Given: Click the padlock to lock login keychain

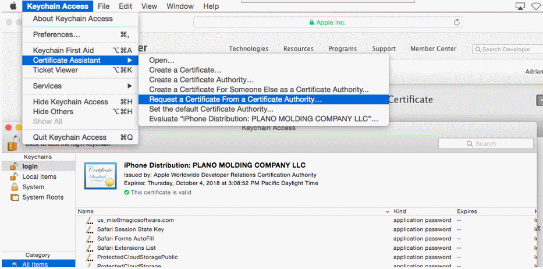Looking at the screenshot, I should click(12, 143).
